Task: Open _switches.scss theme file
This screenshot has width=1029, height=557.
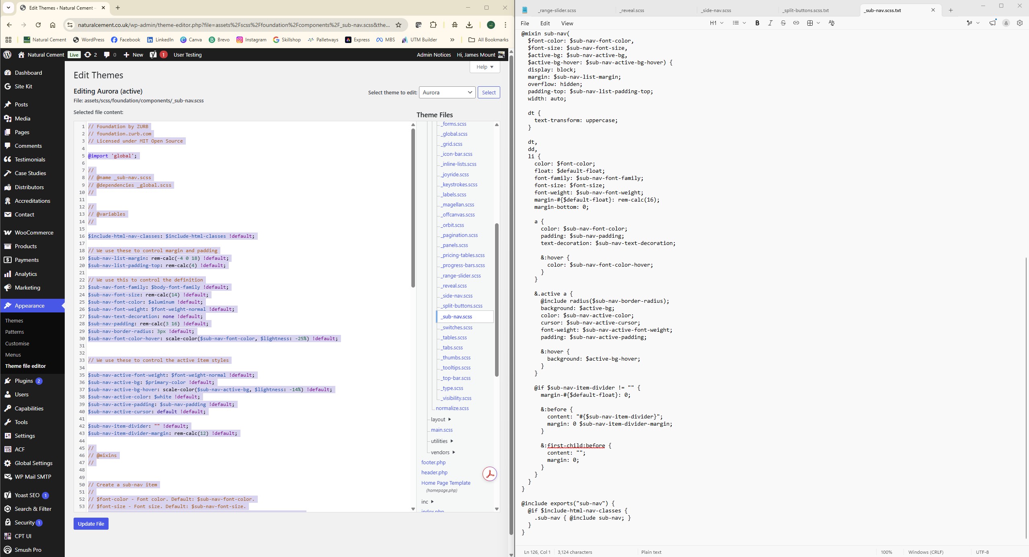Action: pos(457,327)
